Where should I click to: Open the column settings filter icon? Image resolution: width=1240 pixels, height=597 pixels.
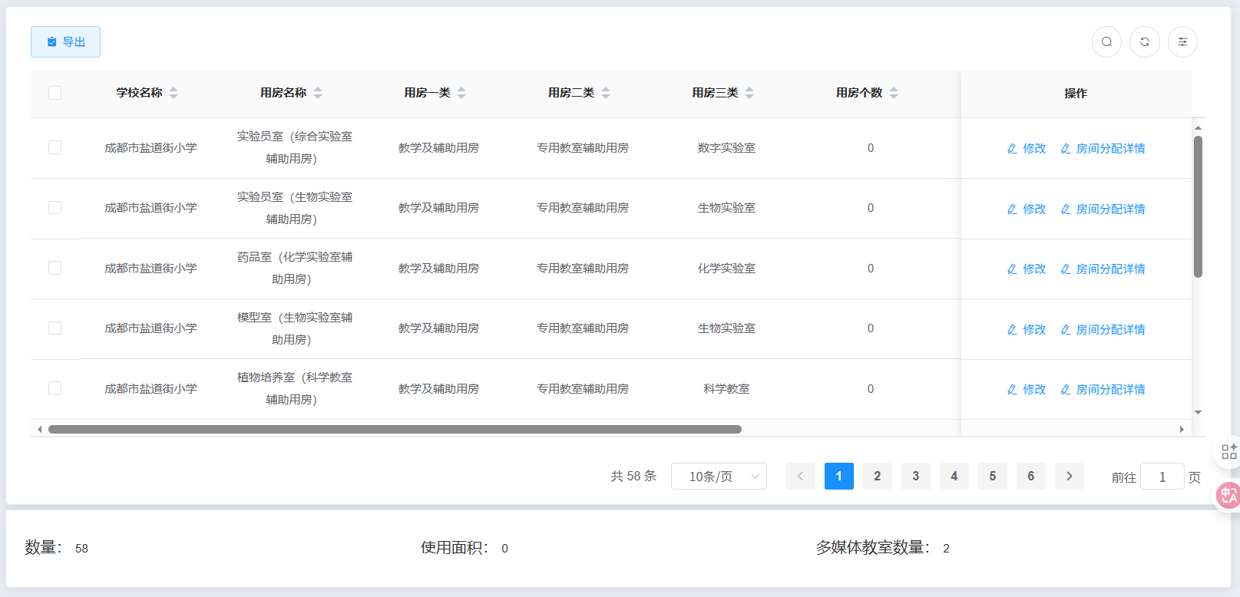point(1182,42)
